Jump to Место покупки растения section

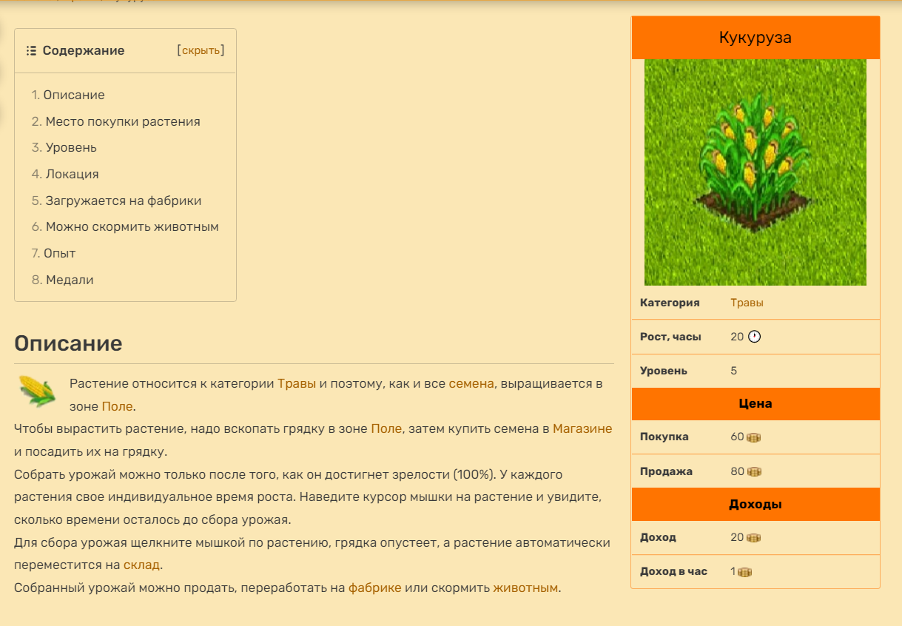(116, 121)
